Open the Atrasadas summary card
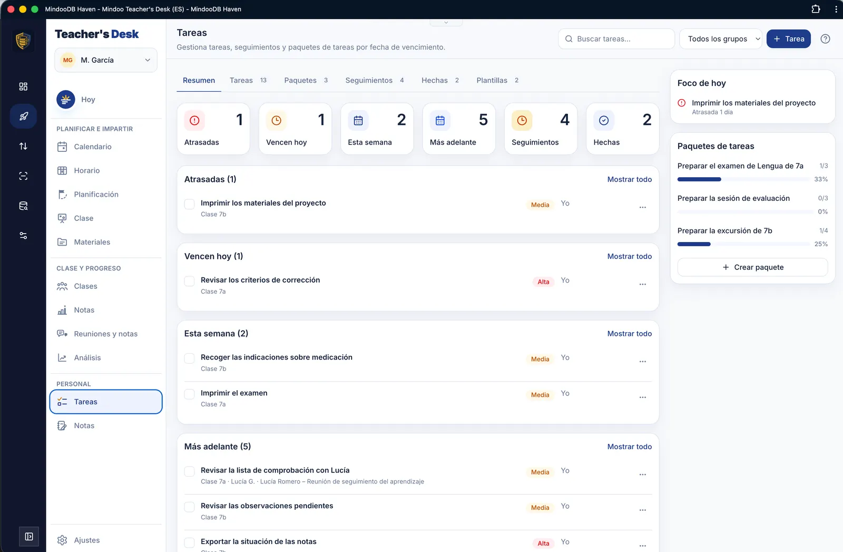The image size is (843, 552). (213, 129)
